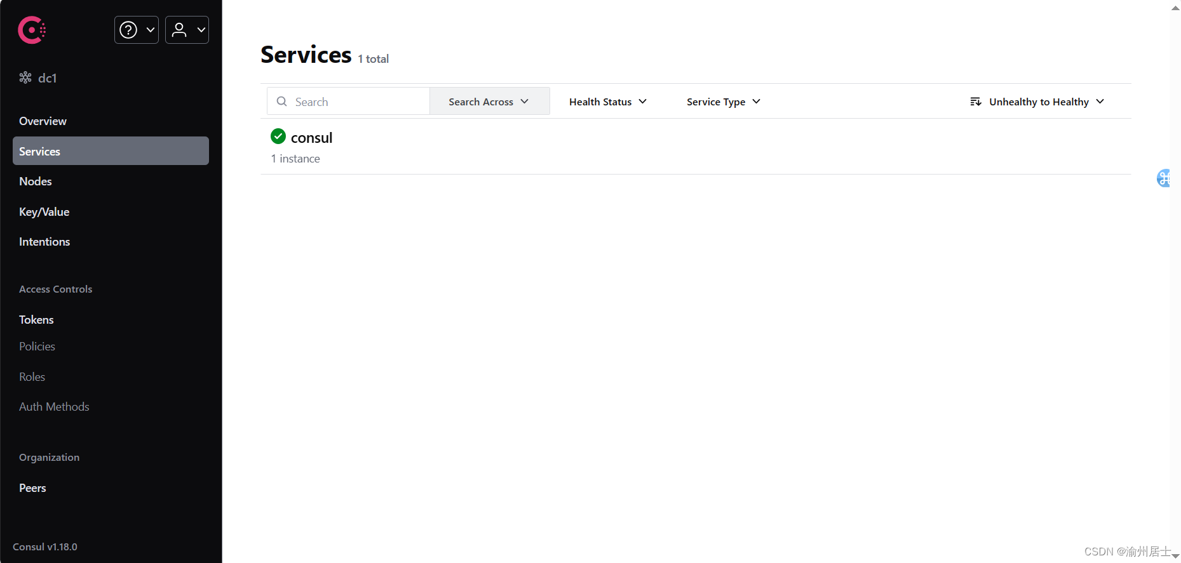Click the dc1 datacenter name
Viewport: 1181px width, 563px height.
coord(48,78)
